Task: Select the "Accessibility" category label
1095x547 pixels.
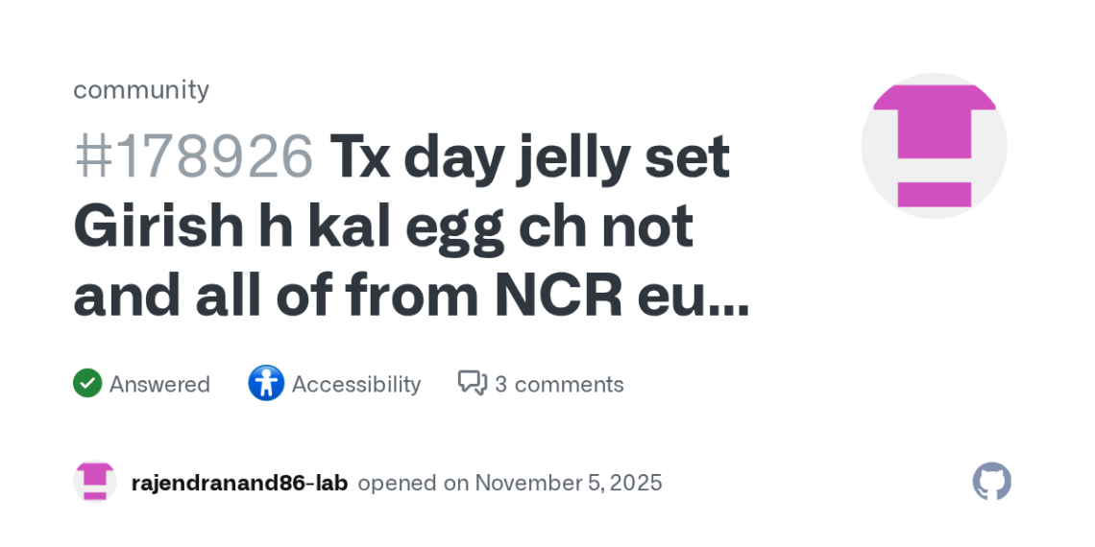Action: point(356,384)
